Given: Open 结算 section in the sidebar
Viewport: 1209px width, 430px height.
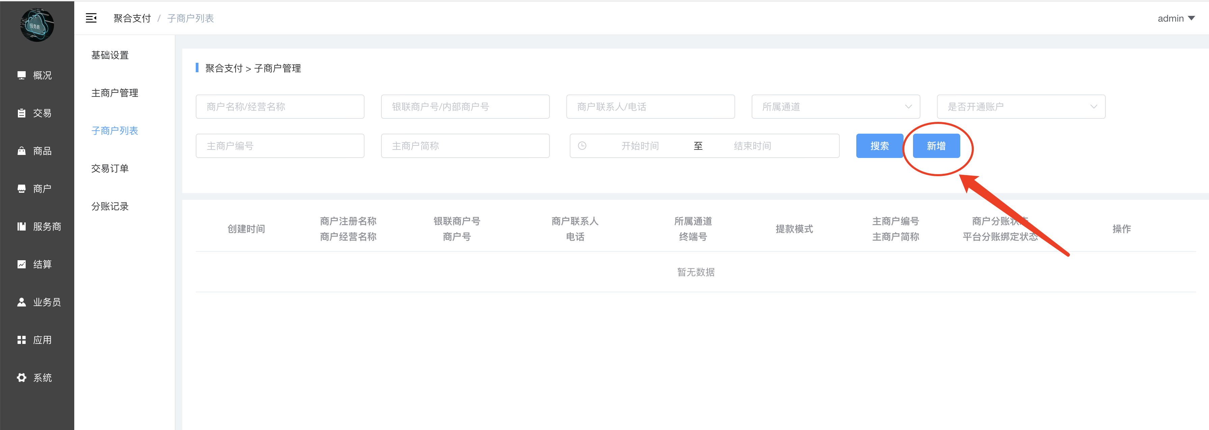Looking at the screenshot, I should [x=35, y=264].
